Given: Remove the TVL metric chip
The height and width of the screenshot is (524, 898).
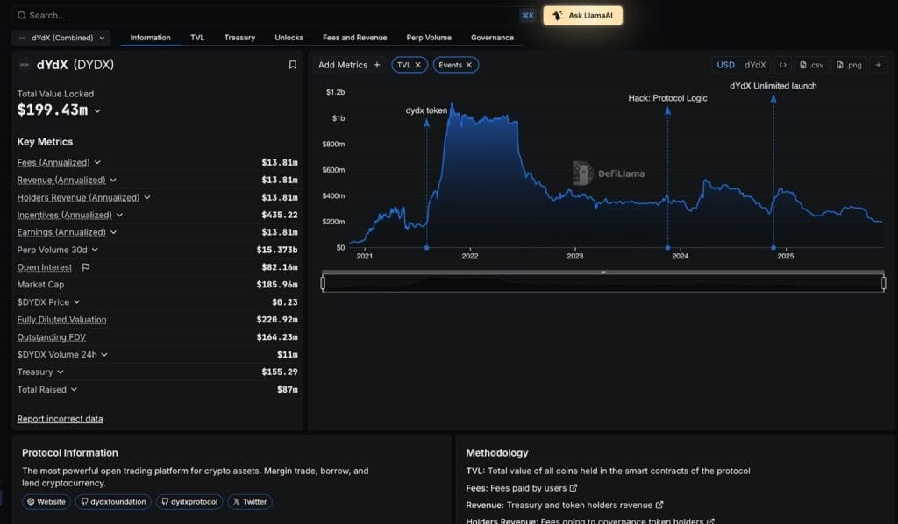Looking at the screenshot, I should click(418, 65).
